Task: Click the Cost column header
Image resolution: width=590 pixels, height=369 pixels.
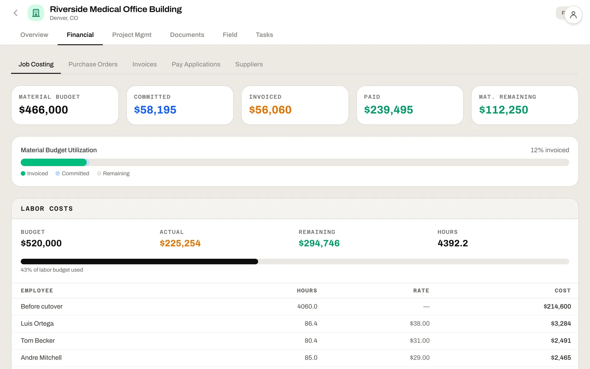Action: coord(562,291)
